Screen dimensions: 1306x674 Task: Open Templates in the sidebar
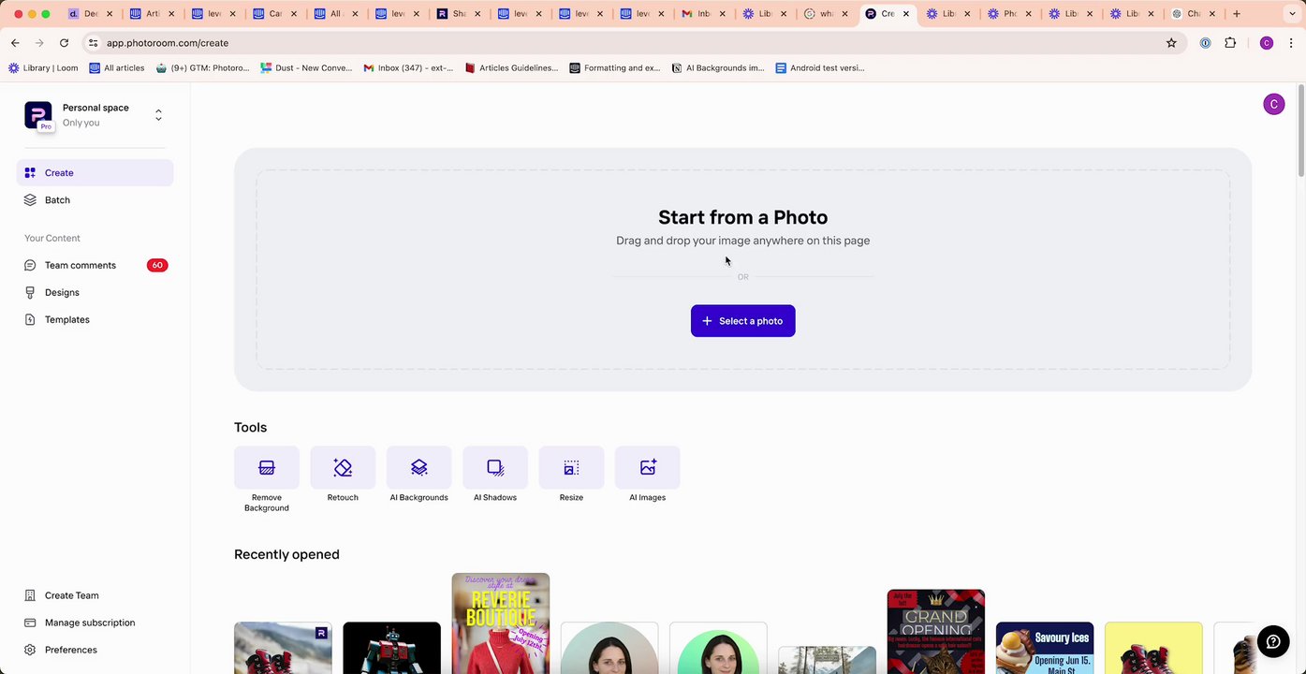[x=95, y=320]
